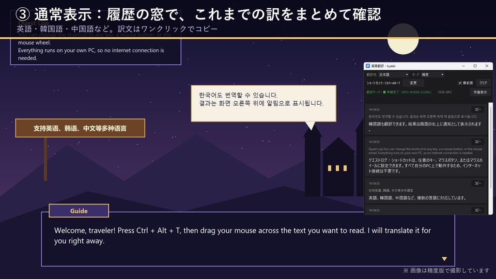496x279 pixels.
Task: Click the 翻訳サーバー 準備完了 status text
Action: [399, 93]
